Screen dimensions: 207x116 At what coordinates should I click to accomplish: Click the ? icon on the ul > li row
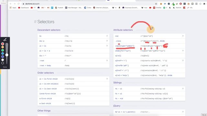[x=107, y=46]
